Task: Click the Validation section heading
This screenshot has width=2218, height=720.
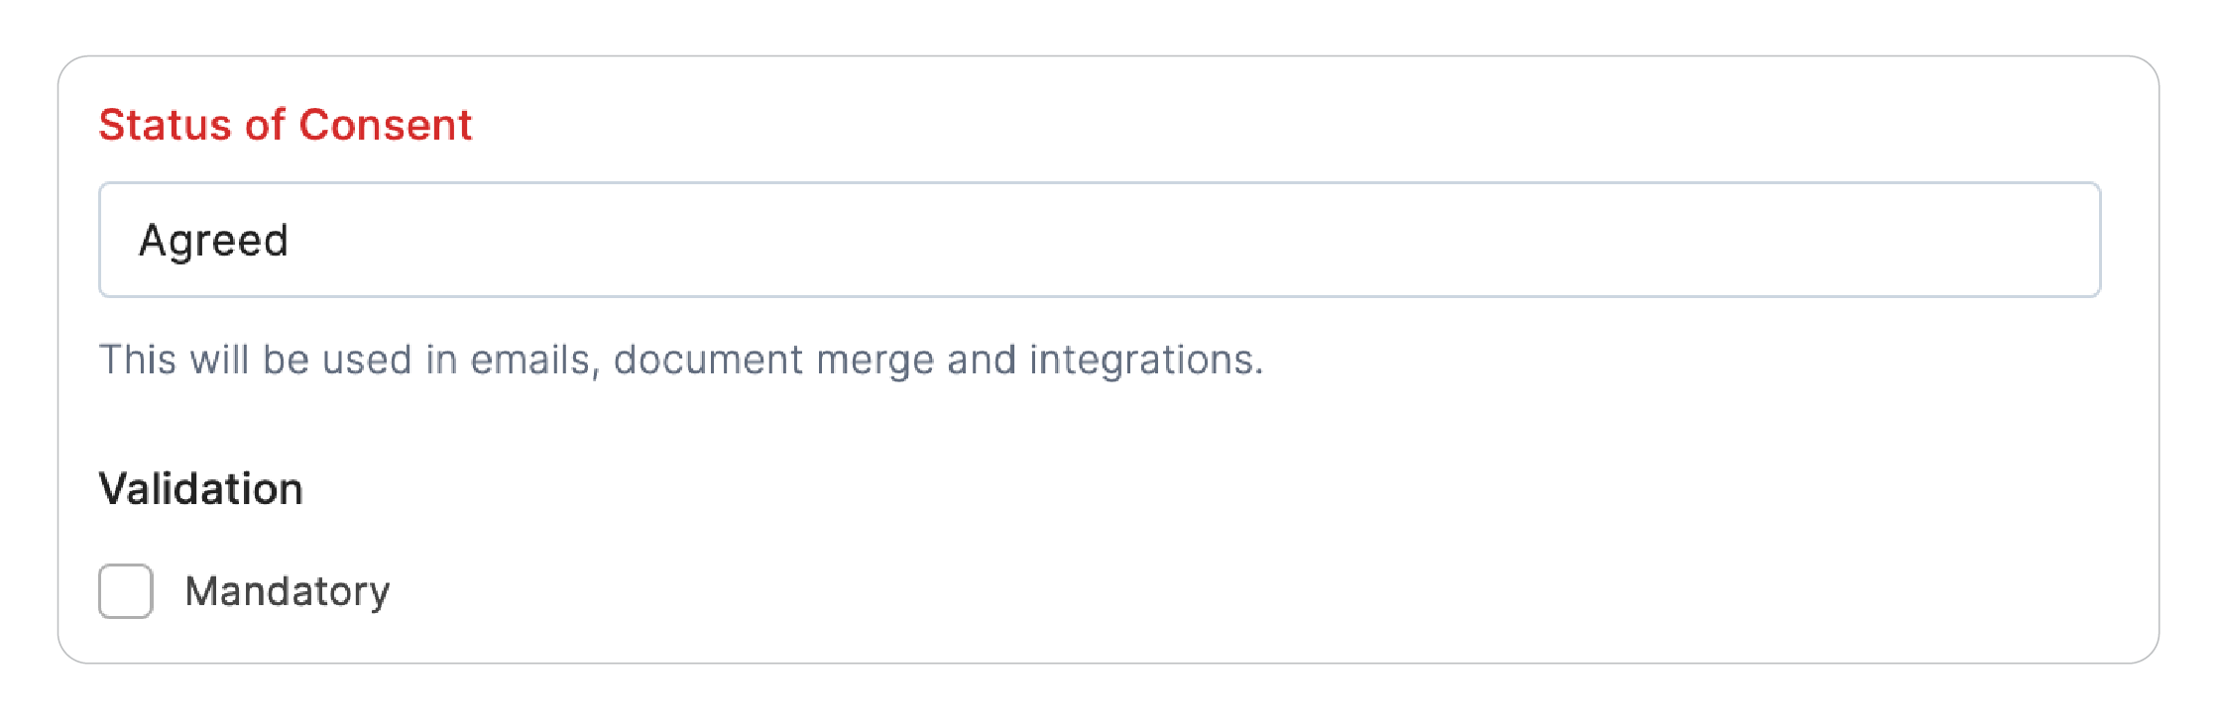Action: [201, 489]
